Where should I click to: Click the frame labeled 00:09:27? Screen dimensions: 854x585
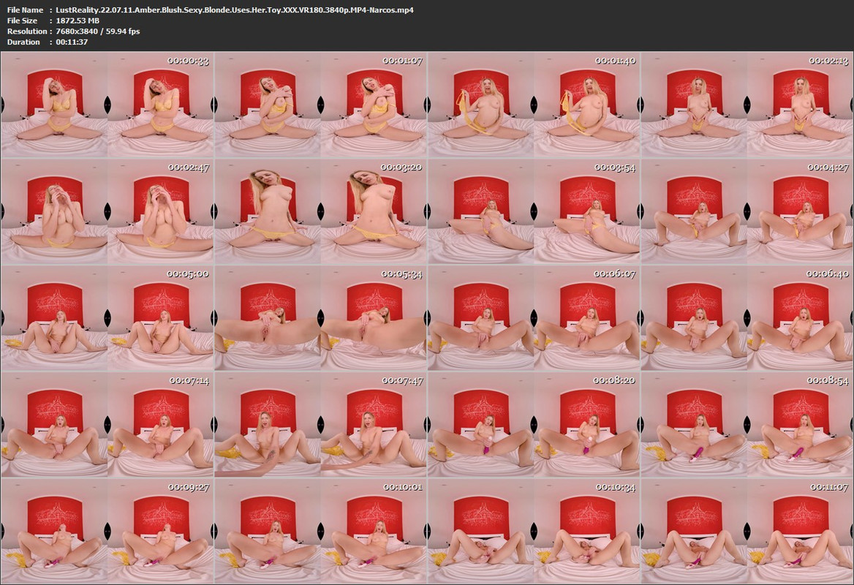coord(107,532)
